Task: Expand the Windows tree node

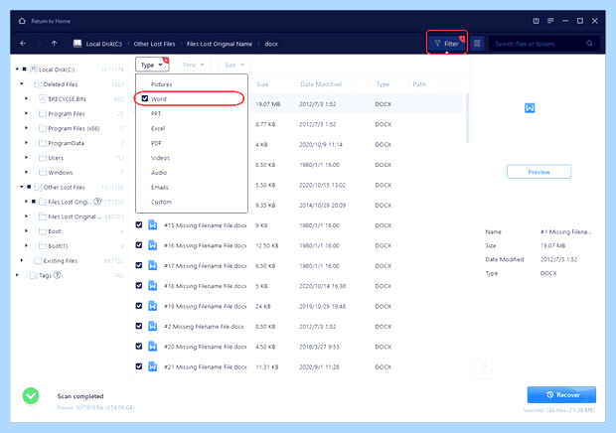Action: point(26,173)
